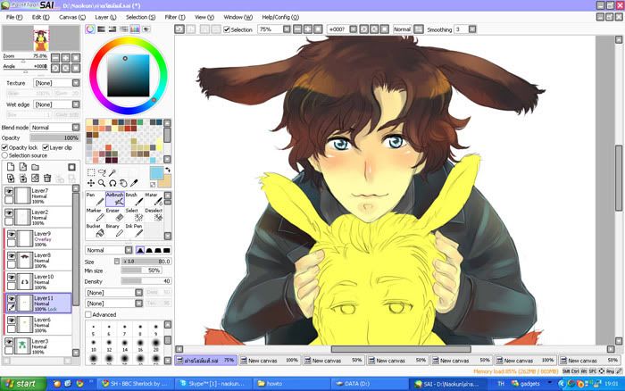This screenshot has height=391, width=625.
Task: Click the Windows Start button
Action: (21, 383)
